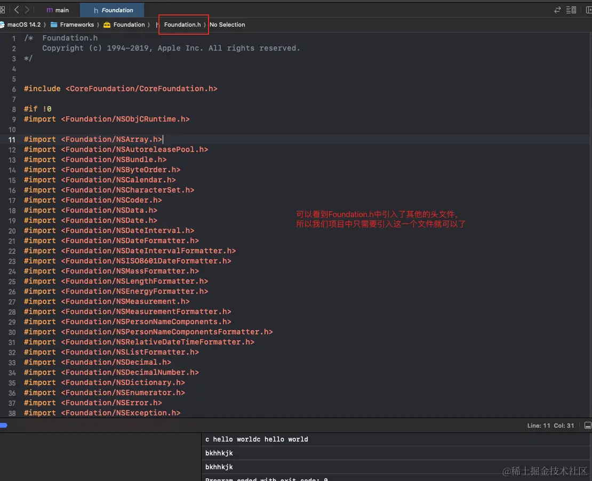Open Frameworks folder breadcrumb
The image size is (592, 481).
[77, 25]
